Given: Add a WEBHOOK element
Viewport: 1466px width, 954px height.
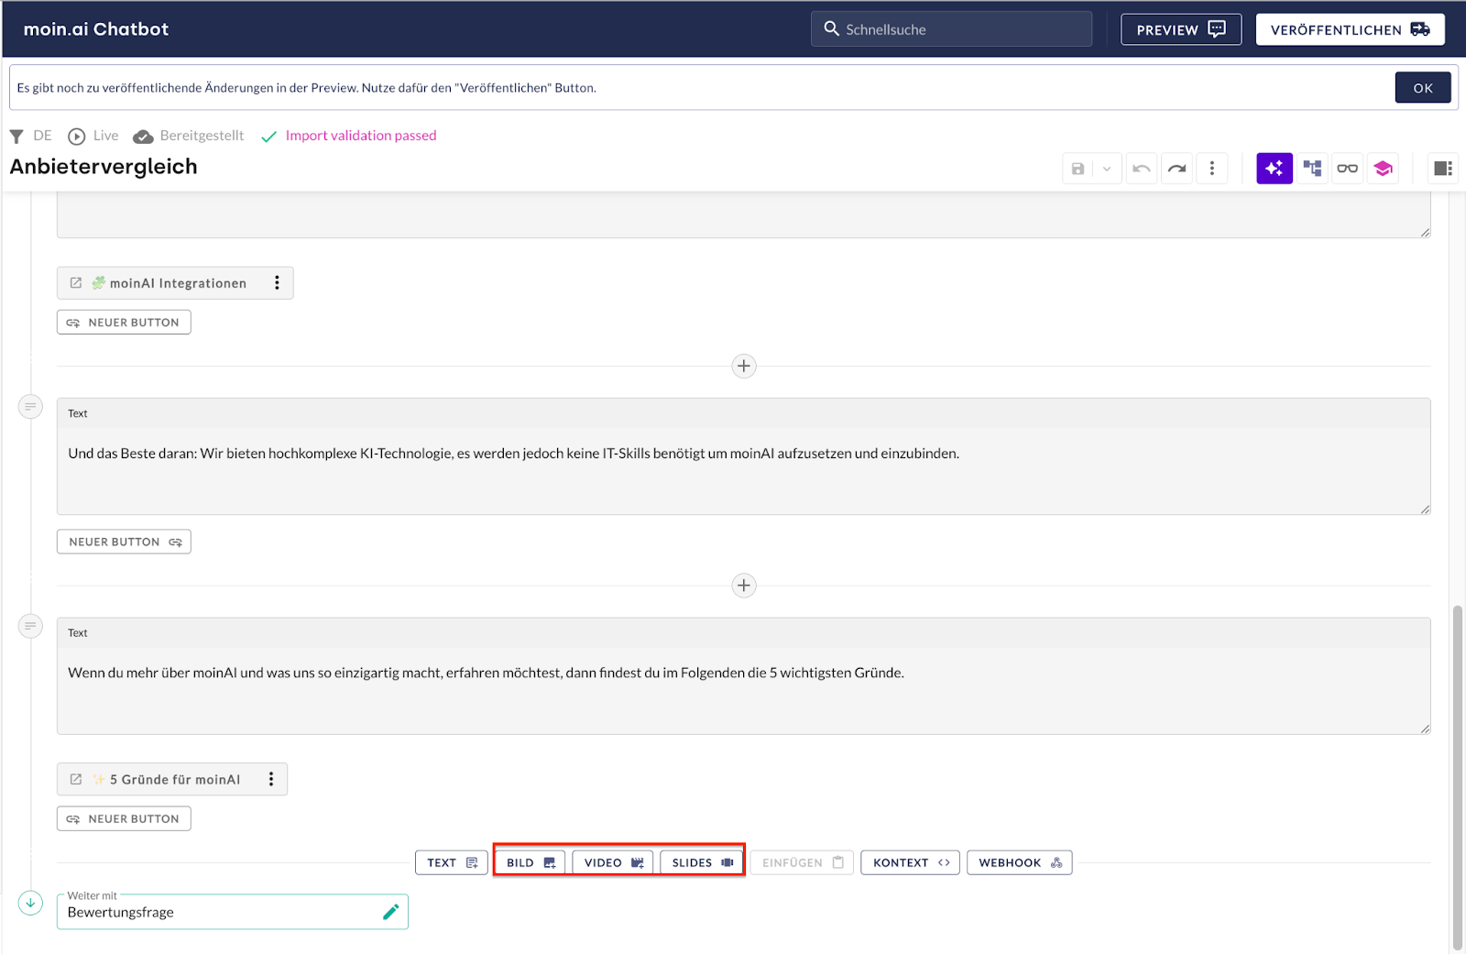Looking at the screenshot, I should click(x=1019, y=862).
